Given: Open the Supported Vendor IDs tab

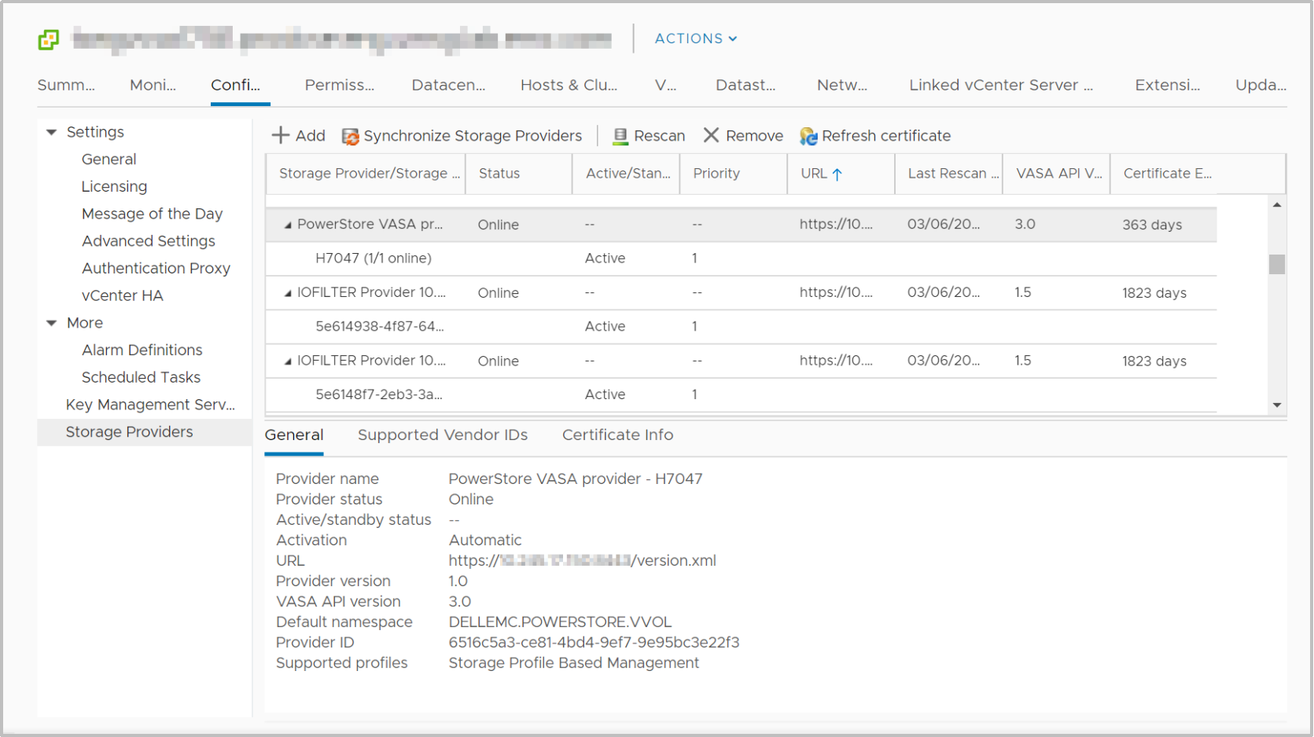Looking at the screenshot, I should tap(443, 435).
